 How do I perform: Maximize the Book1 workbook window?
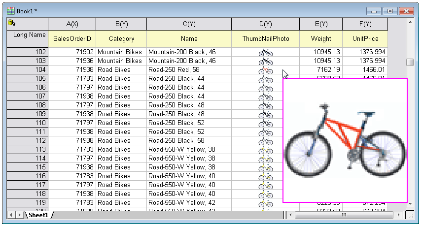click(390, 11)
